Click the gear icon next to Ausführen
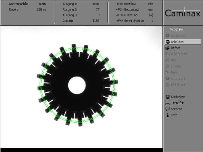 (167, 36)
